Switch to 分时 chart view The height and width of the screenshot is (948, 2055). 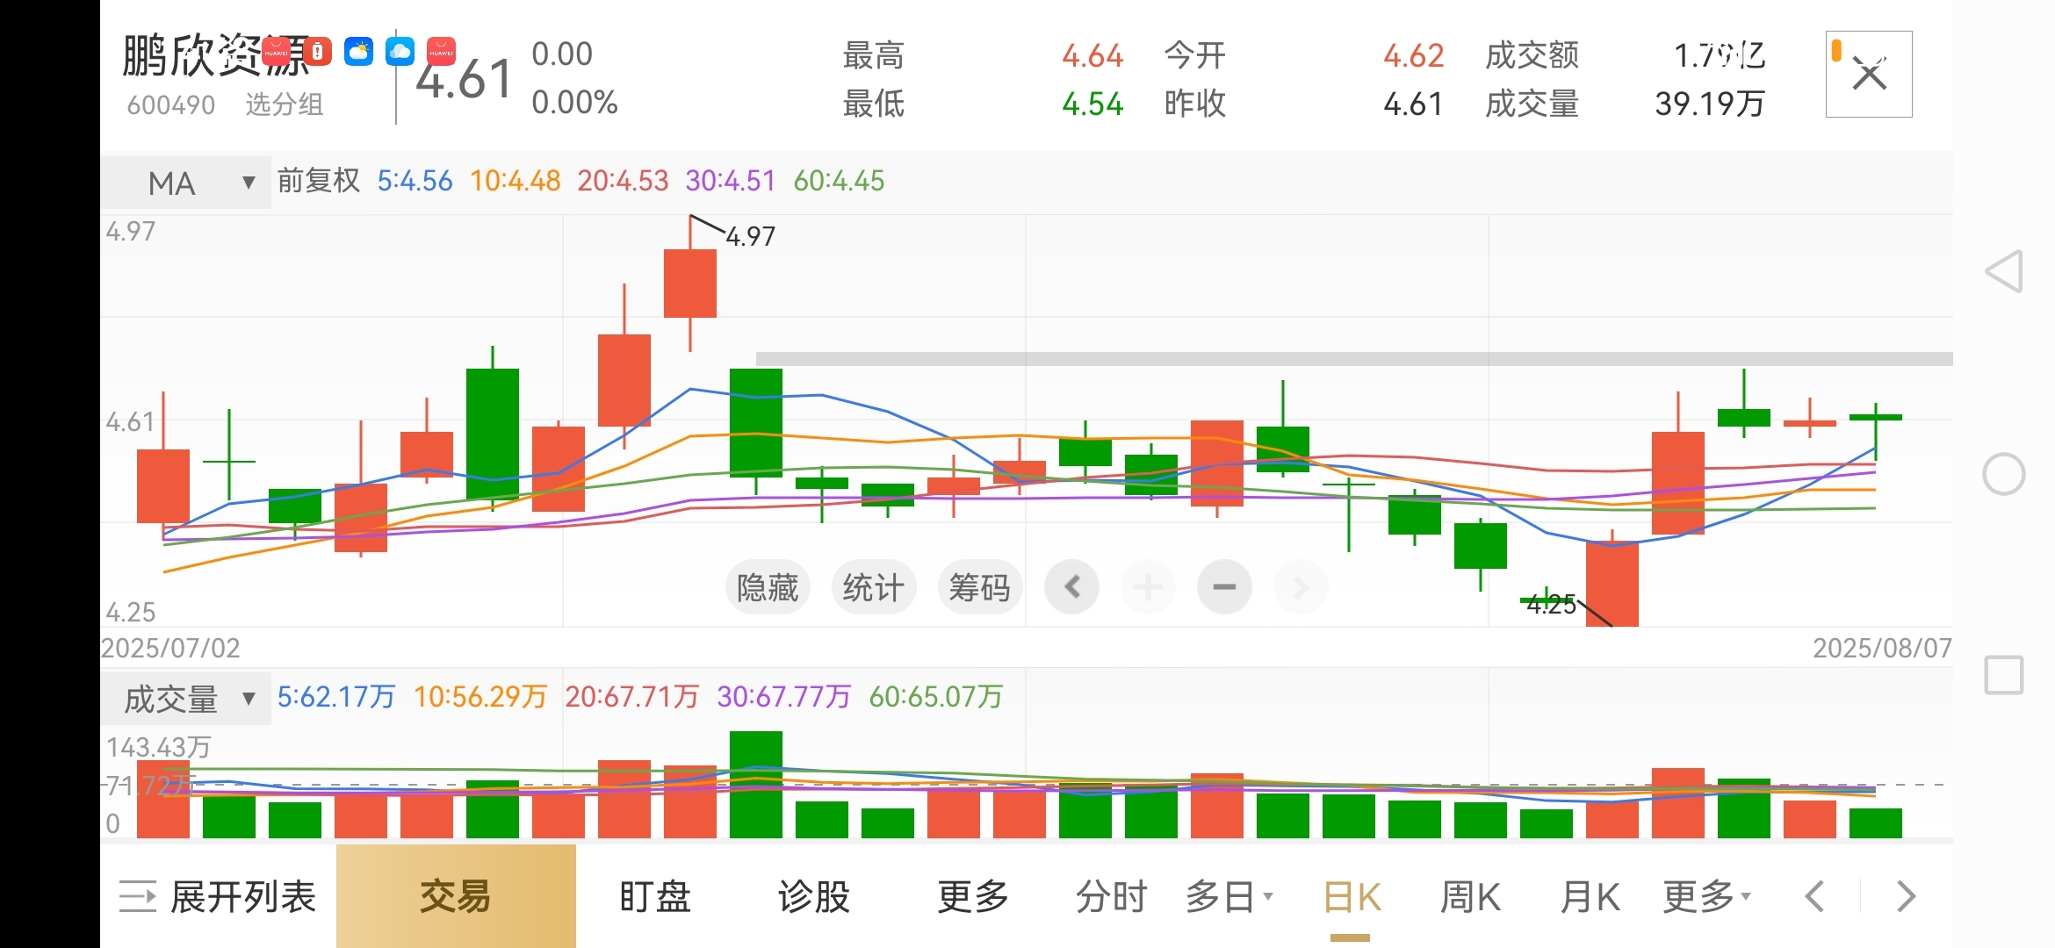(1112, 897)
